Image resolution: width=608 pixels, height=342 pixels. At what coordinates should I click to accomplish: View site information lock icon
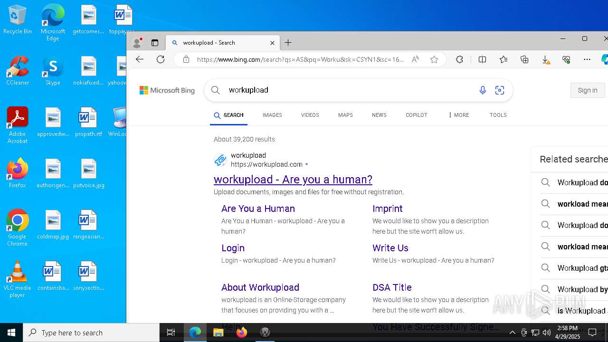(186, 59)
